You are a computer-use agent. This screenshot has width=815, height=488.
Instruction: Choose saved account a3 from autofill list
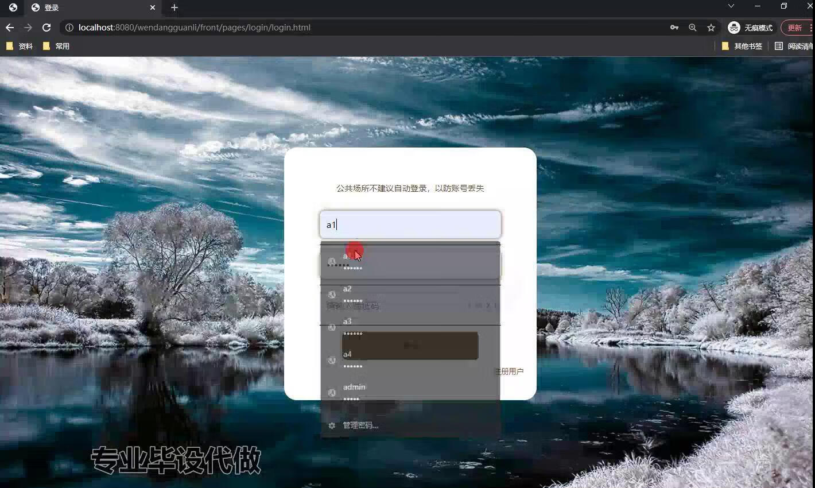410,327
